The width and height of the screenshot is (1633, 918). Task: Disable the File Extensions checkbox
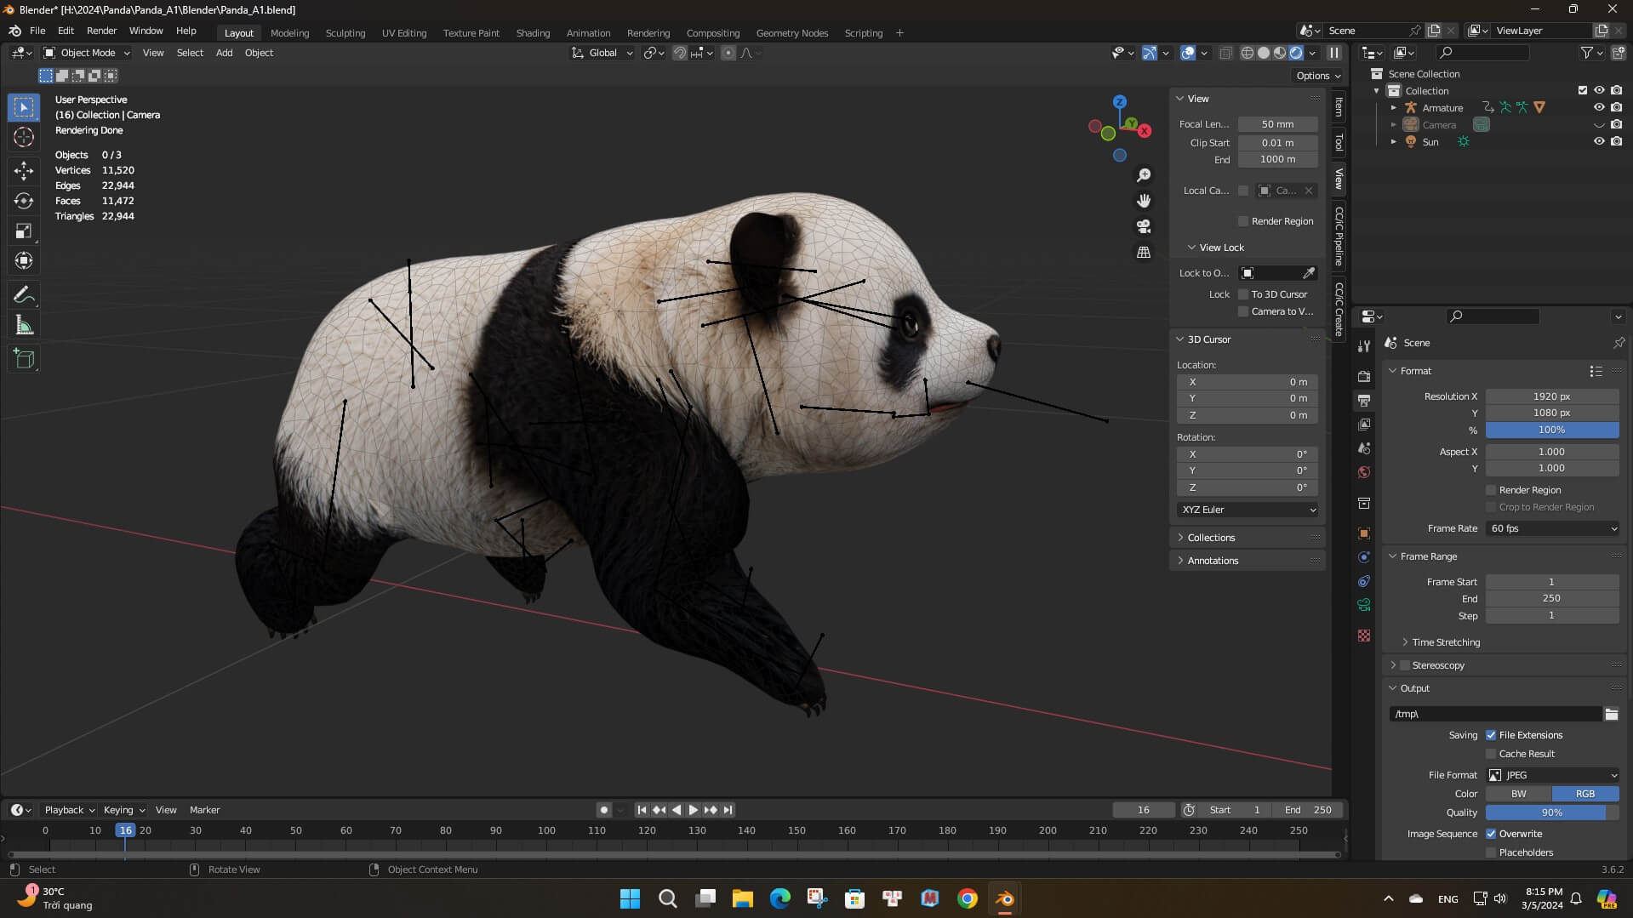click(x=1491, y=735)
